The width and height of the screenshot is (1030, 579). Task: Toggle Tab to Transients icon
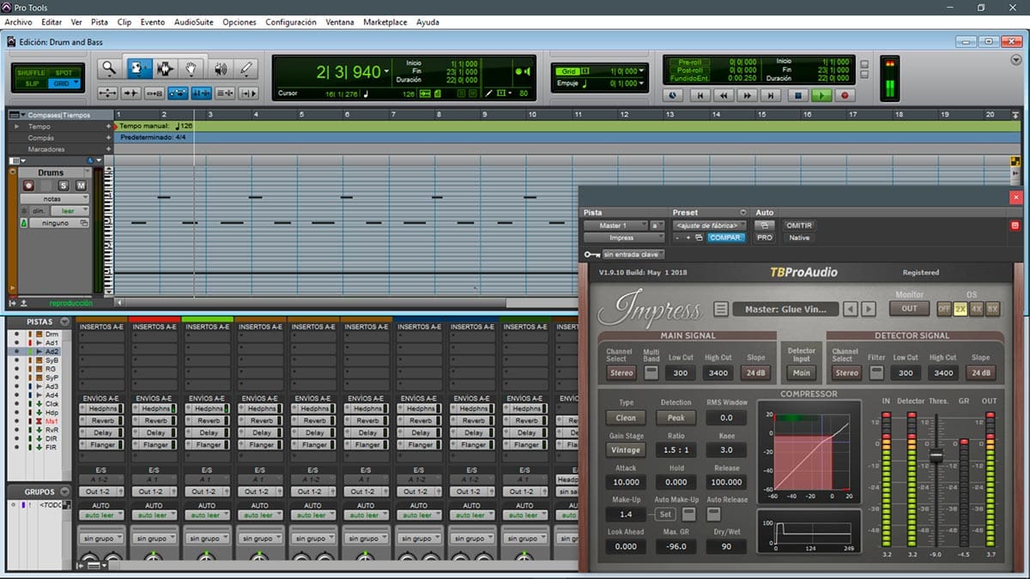click(x=131, y=93)
